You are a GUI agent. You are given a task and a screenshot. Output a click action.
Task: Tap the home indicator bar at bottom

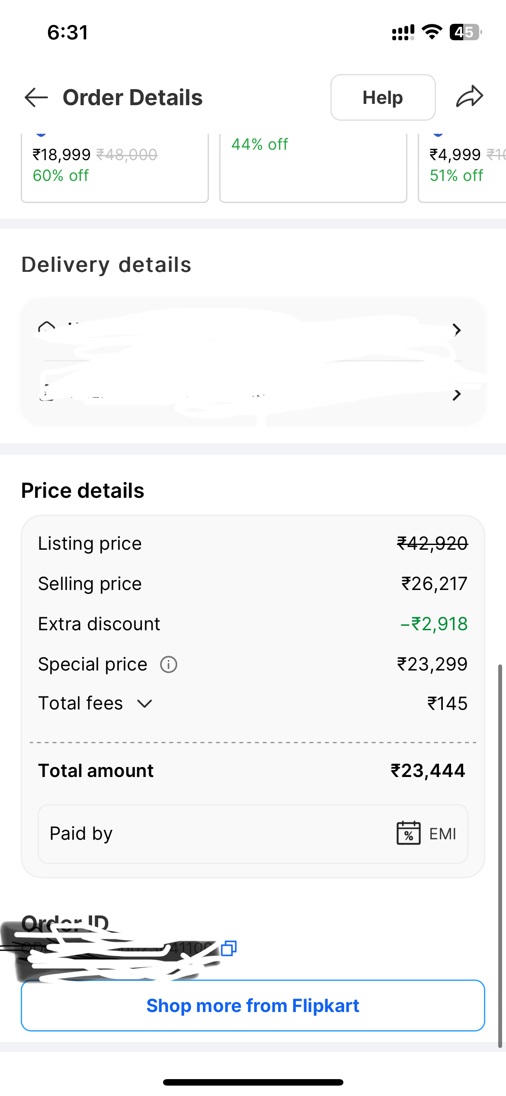point(253,1082)
